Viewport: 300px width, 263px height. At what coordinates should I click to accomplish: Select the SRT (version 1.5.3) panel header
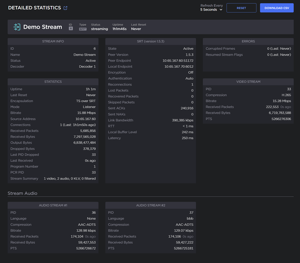tap(150, 41)
